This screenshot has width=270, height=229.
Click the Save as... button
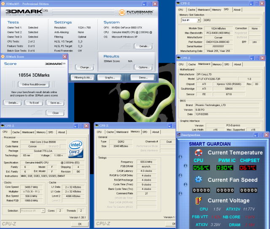(55, 103)
